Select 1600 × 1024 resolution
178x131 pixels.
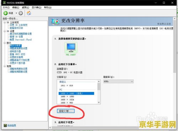67,100
